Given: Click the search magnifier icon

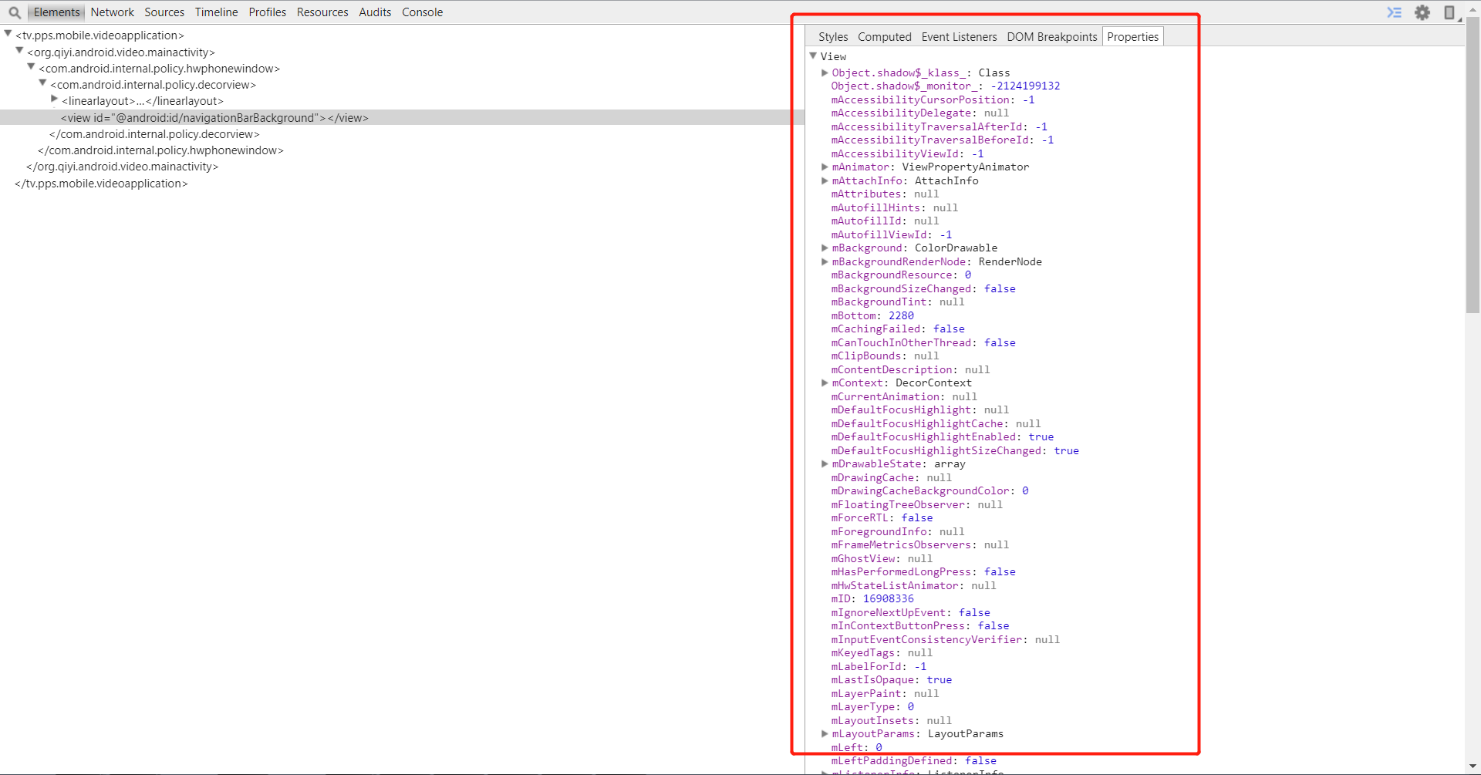Looking at the screenshot, I should click(15, 12).
